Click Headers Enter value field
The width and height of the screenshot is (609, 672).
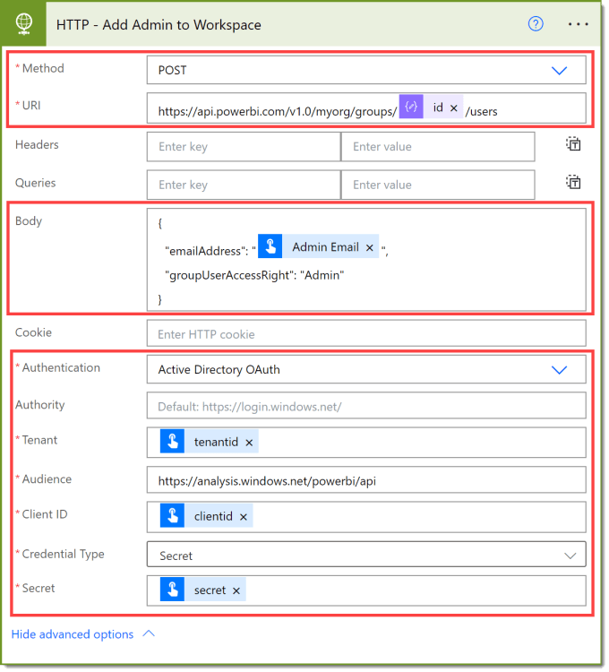(x=438, y=147)
